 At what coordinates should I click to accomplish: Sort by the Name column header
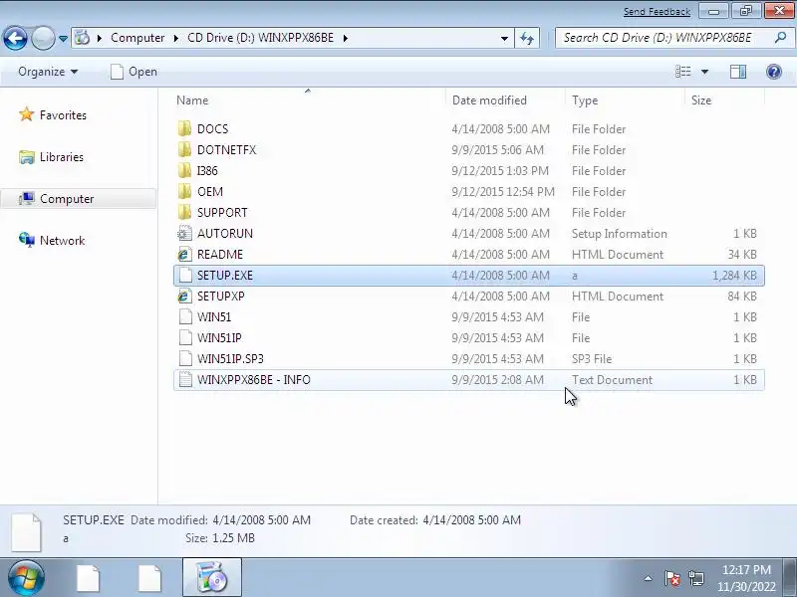(x=309, y=100)
